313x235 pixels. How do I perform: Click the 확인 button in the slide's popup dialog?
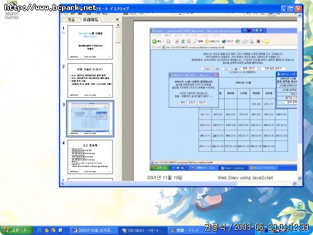tap(183, 103)
